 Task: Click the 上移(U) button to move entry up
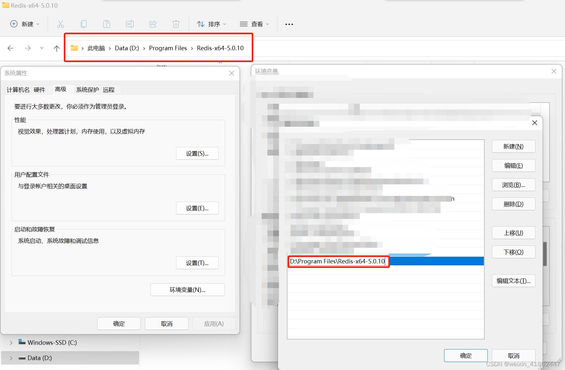513,233
